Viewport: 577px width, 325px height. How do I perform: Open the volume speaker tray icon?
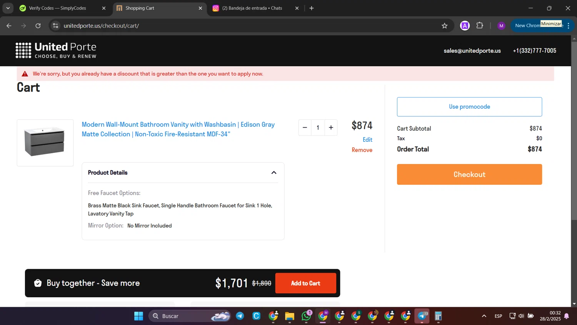tap(521, 316)
